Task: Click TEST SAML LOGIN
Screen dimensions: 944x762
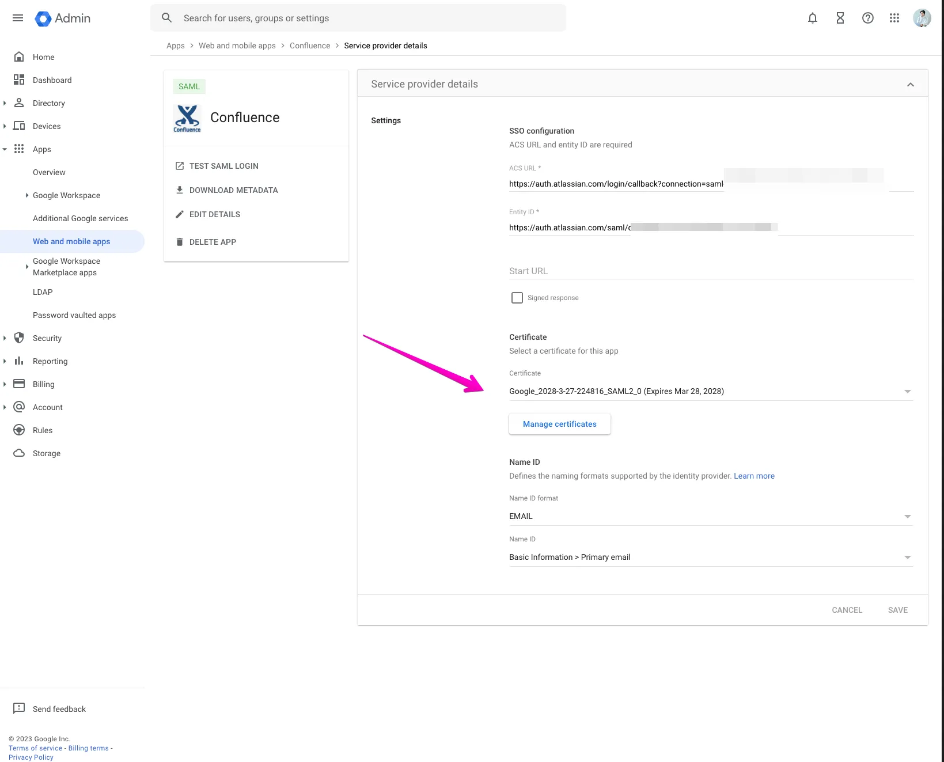Action: (x=223, y=166)
